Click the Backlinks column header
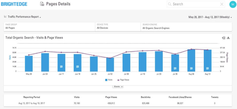Viewport: 237px width, 109px height. pos(145,97)
